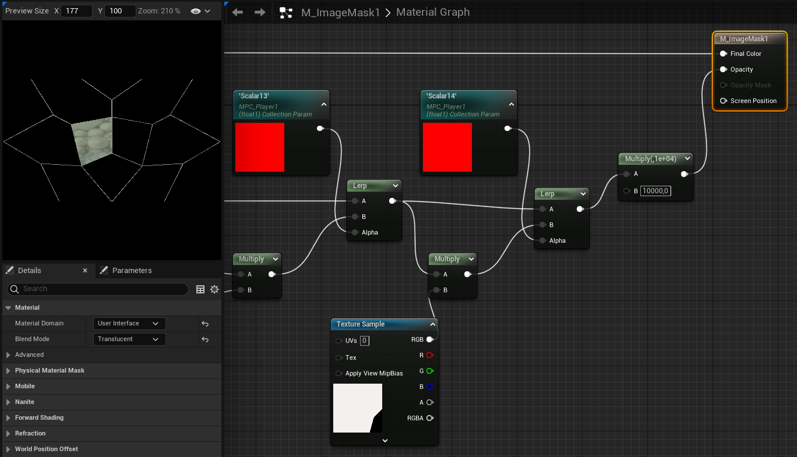Open the Blend Mode dropdown
The image size is (797, 457).
tap(129, 339)
